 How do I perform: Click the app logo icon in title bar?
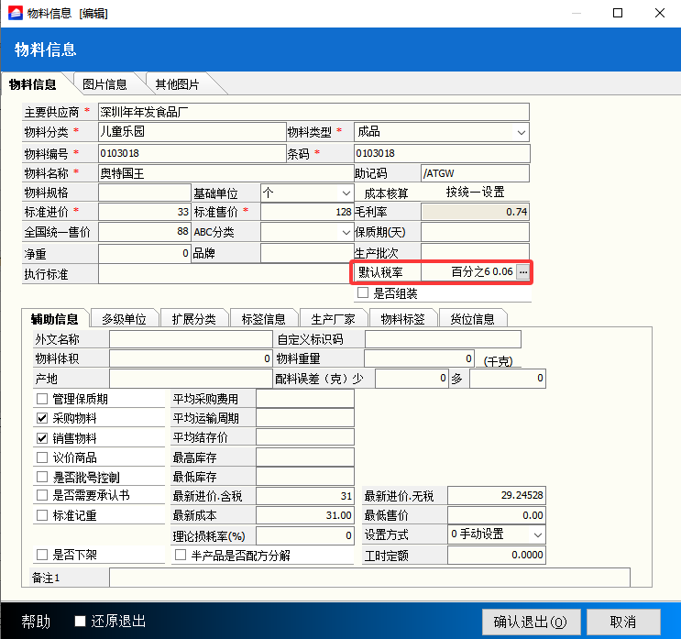pos(16,13)
